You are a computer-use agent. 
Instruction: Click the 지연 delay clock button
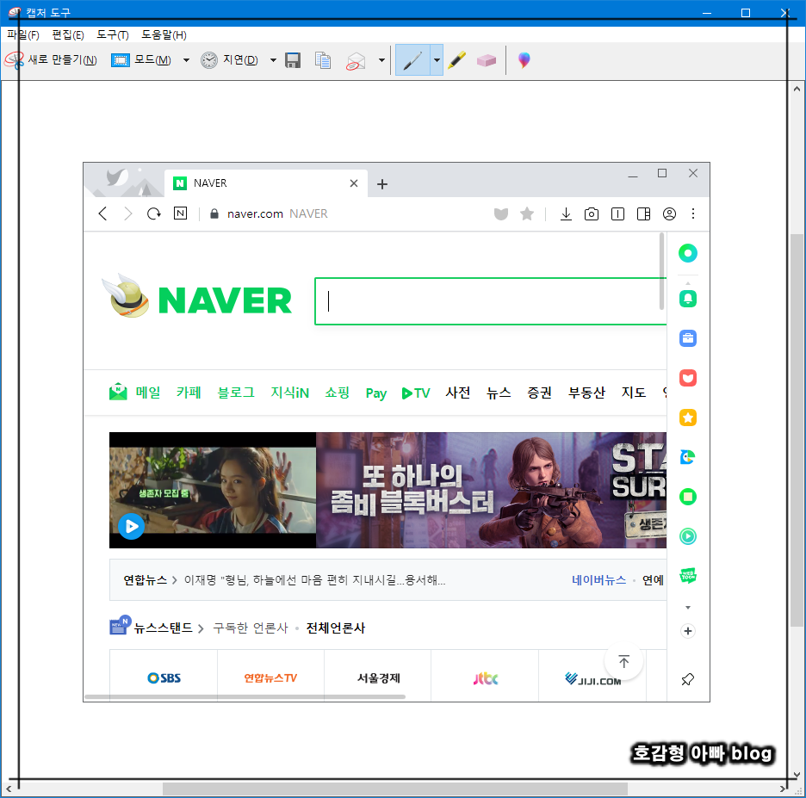pyautogui.click(x=229, y=60)
